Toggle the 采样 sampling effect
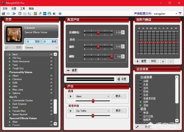 pyautogui.click(x=141, y=95)
